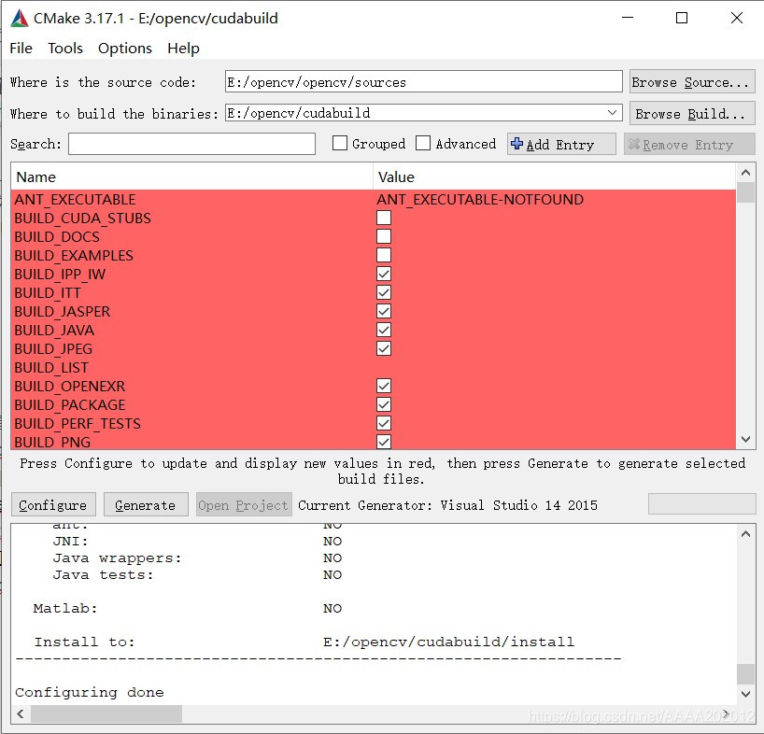Screen dimensions: 764x734
Task: Open the File menu
Action: [21, 49]
